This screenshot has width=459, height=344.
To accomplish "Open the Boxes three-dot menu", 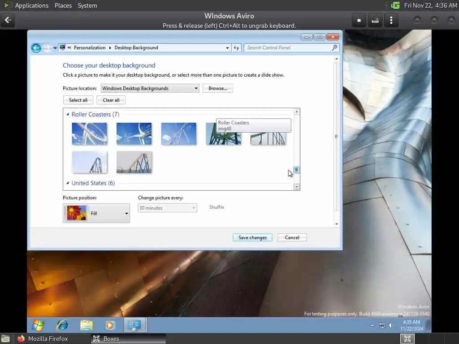I will click(391, 20).
